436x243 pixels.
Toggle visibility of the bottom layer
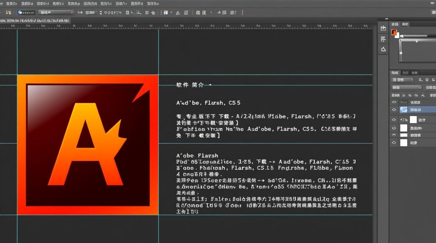(x=394, y=142)
